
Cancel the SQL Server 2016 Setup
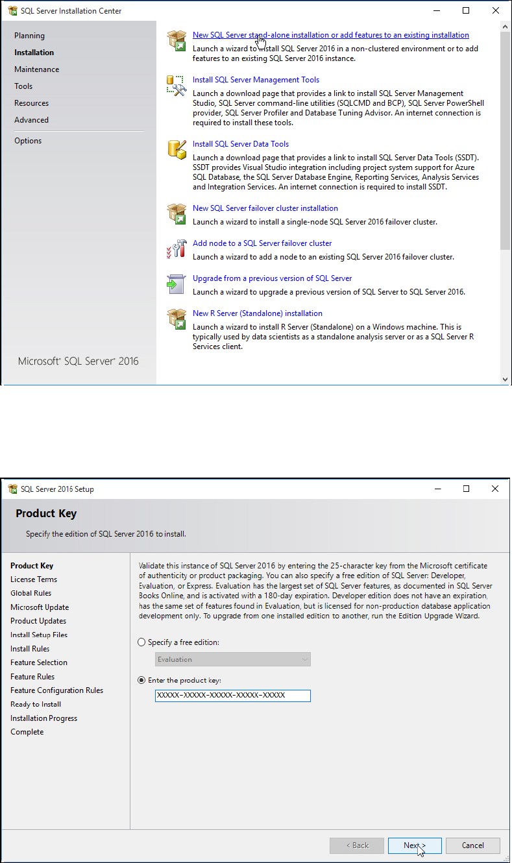coord(473,845)
